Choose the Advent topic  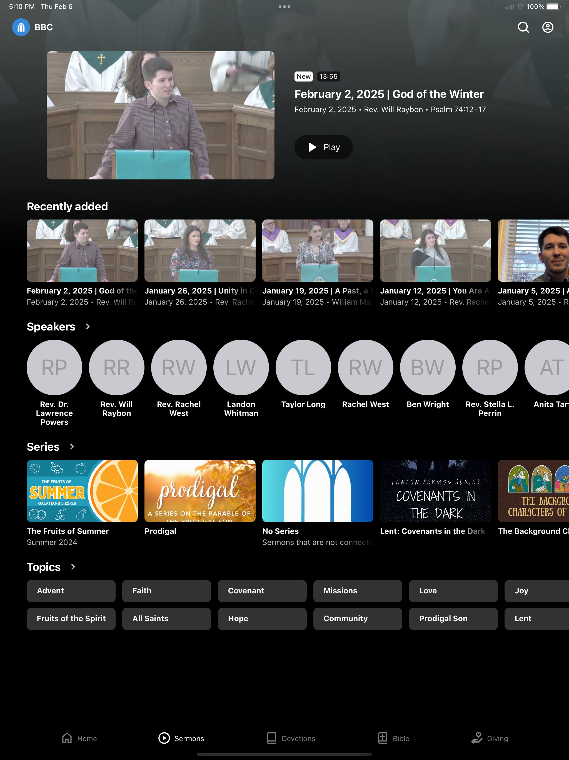click(71, 591)
